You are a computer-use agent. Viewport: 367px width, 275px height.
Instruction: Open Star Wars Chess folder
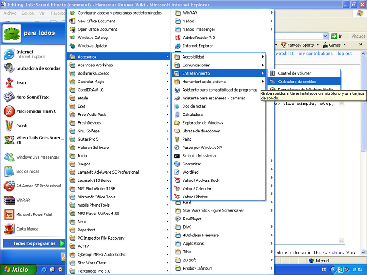coord(118,263)
